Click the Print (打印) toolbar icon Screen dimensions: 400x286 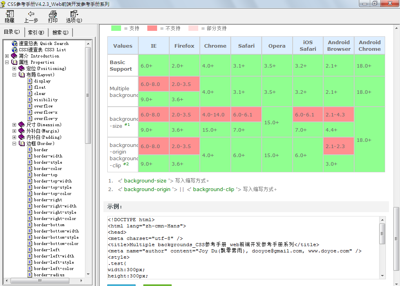(x=52, y=14)
